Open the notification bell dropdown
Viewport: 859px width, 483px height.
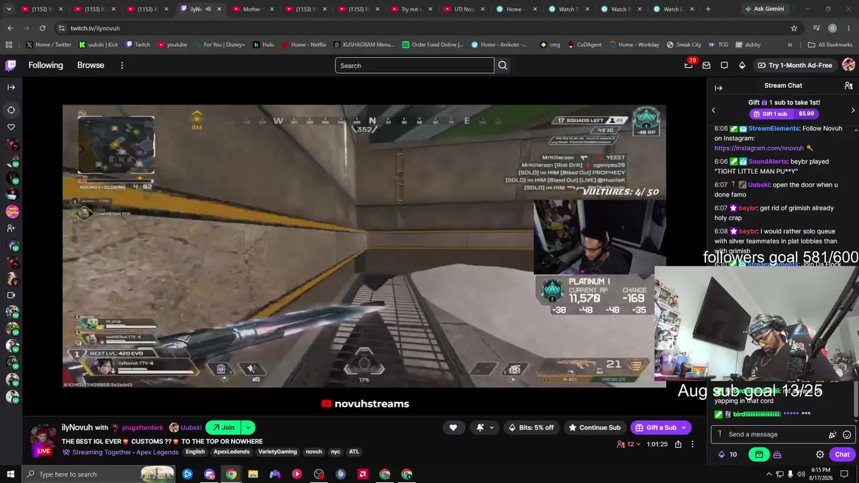point(485,427)
